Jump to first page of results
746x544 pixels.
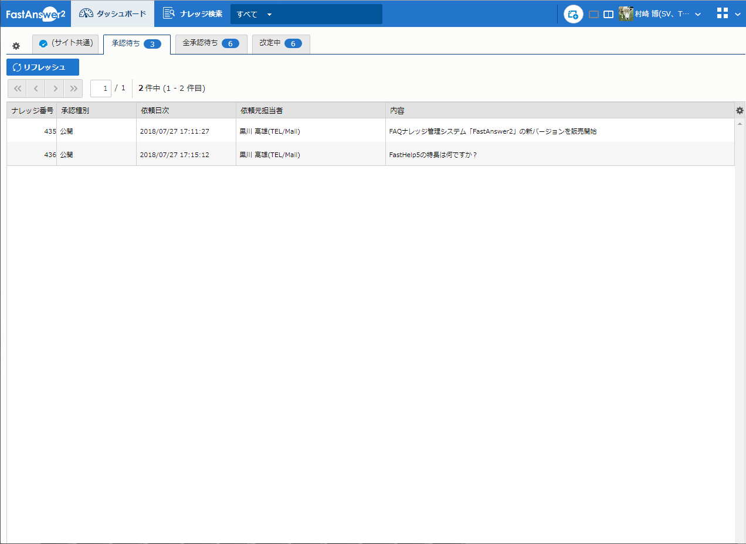(x=17, y=89)
